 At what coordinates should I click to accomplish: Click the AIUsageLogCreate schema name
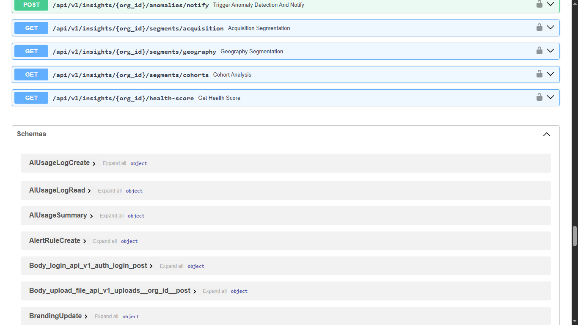(x=59, y=163)
